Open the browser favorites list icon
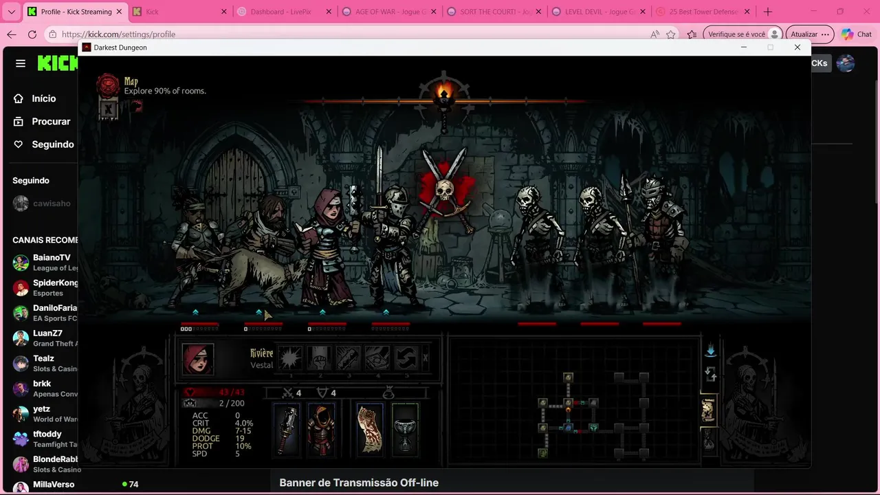Viewport: 880px width, 495px height. [x=692, y=34]
